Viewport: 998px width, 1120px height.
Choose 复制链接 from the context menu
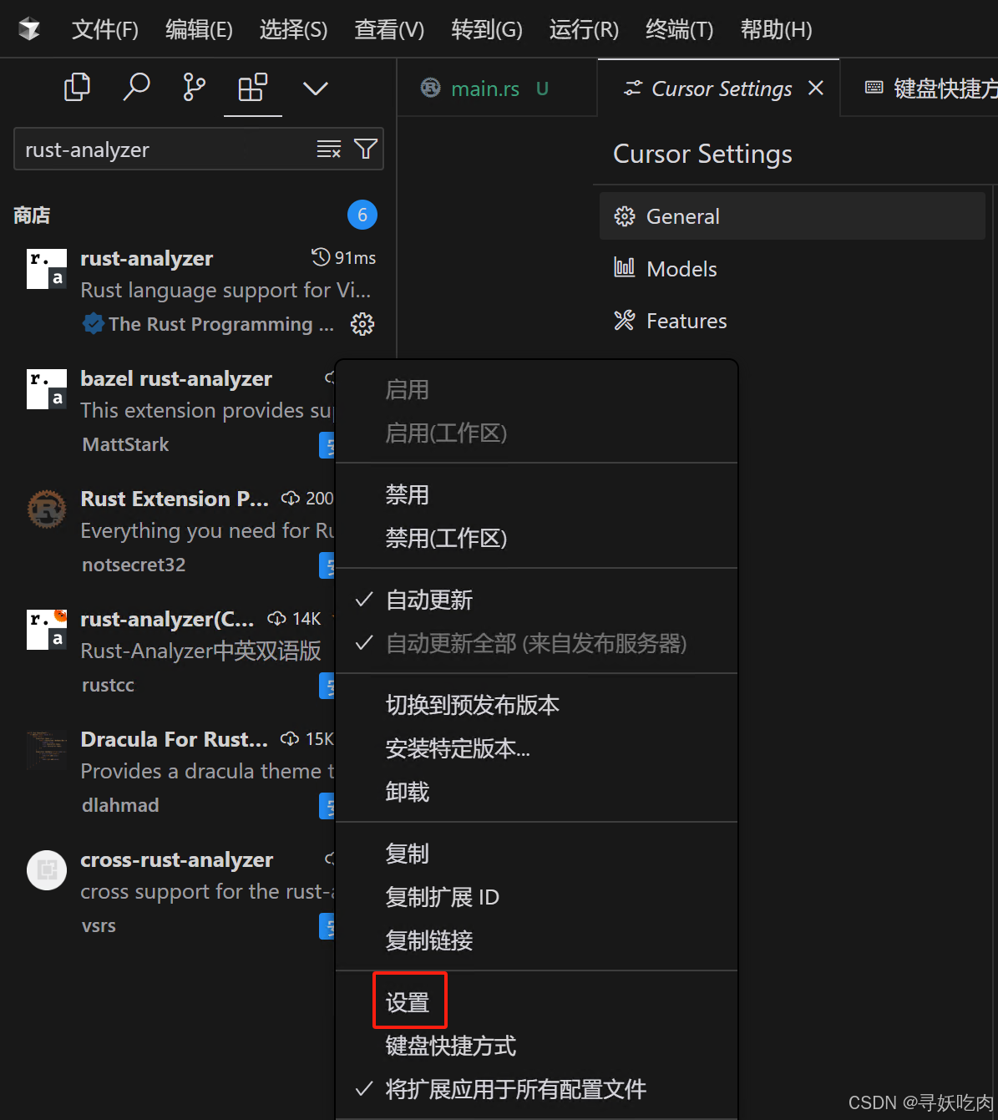536,940
